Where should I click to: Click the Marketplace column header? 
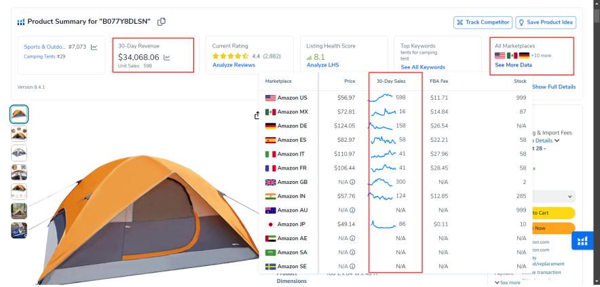pyautogui.click(x=278, y=81)
